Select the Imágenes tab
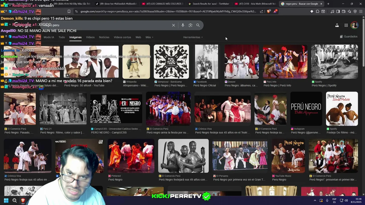The height and width of the screenshot is (205, 365). click(x=75, y=37)
